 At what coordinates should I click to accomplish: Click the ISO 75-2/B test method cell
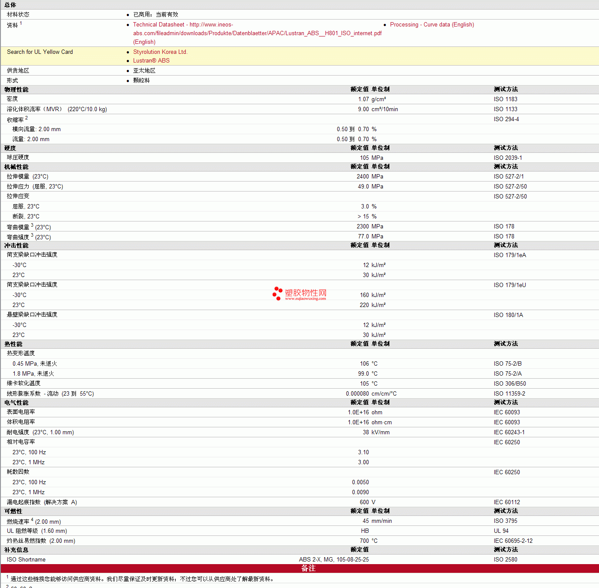[507, 363]
